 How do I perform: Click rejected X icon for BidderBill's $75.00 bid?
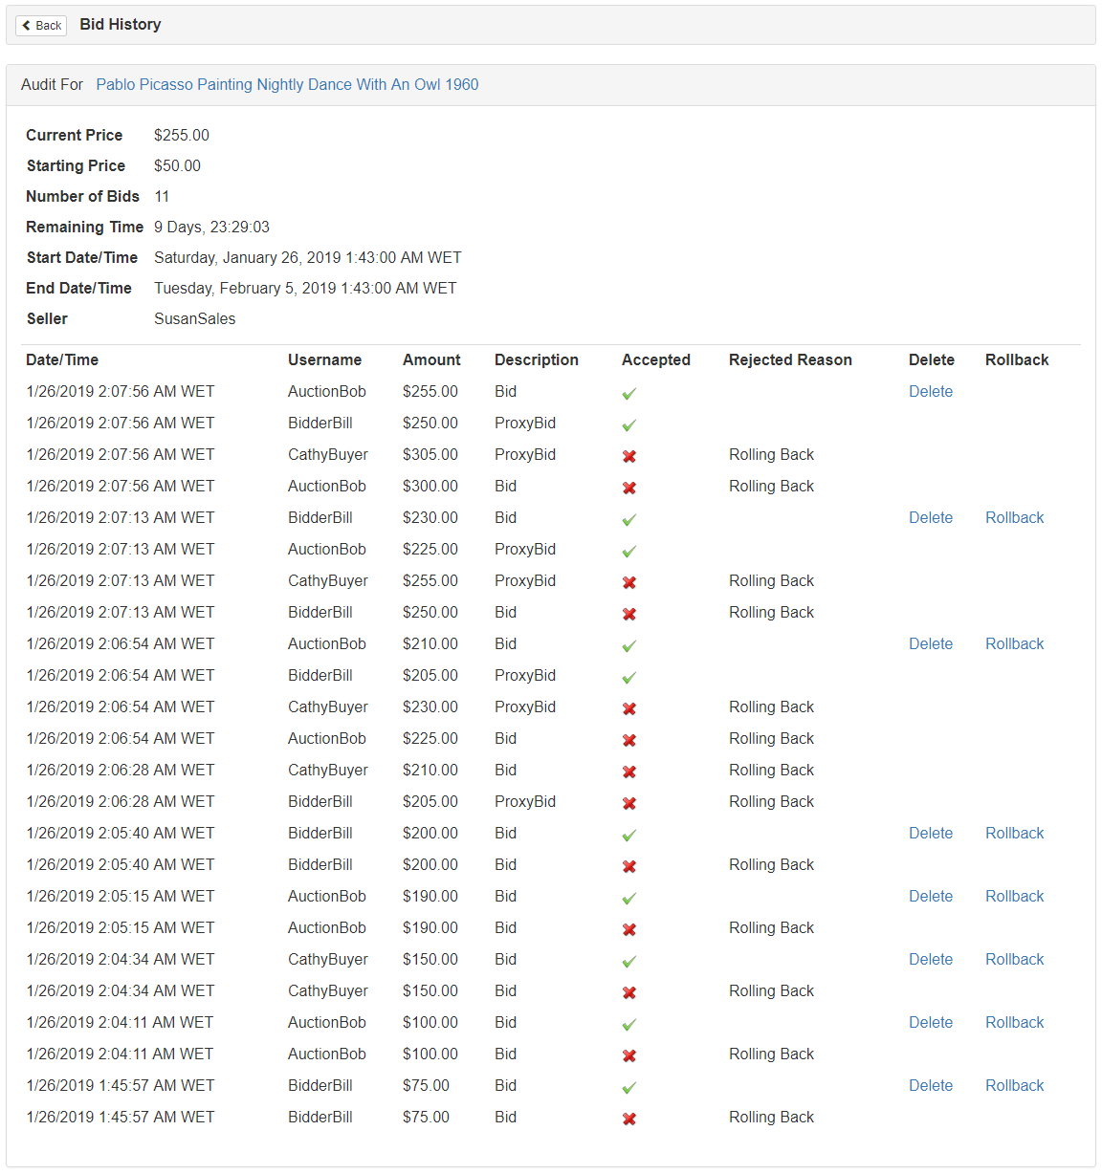(x=629, y=1120)
